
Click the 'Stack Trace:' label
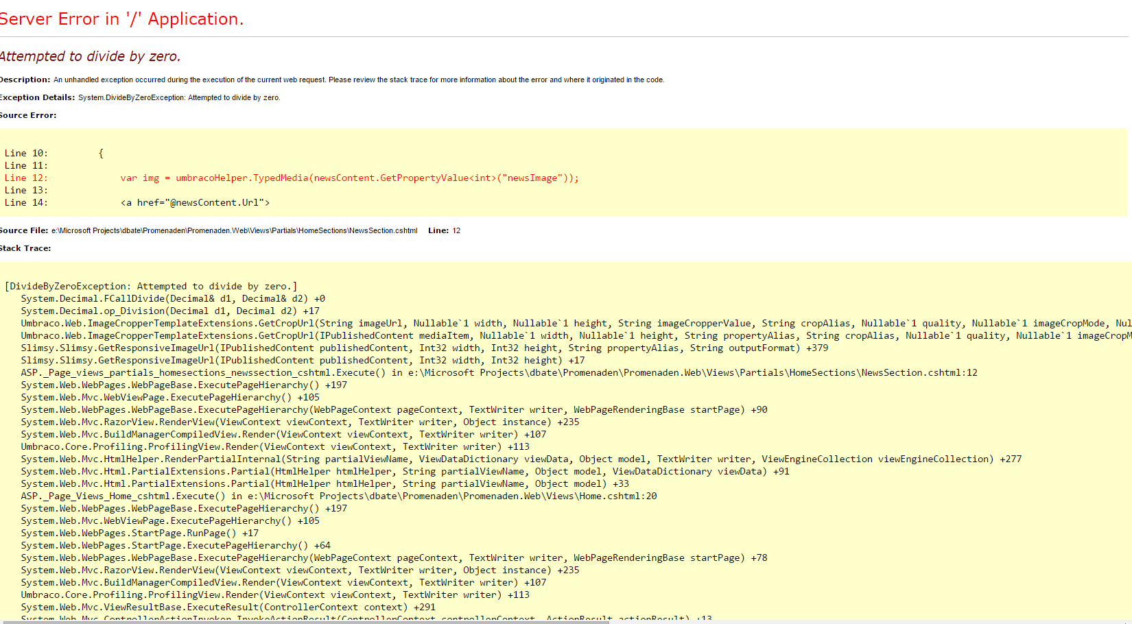[25, 248]
